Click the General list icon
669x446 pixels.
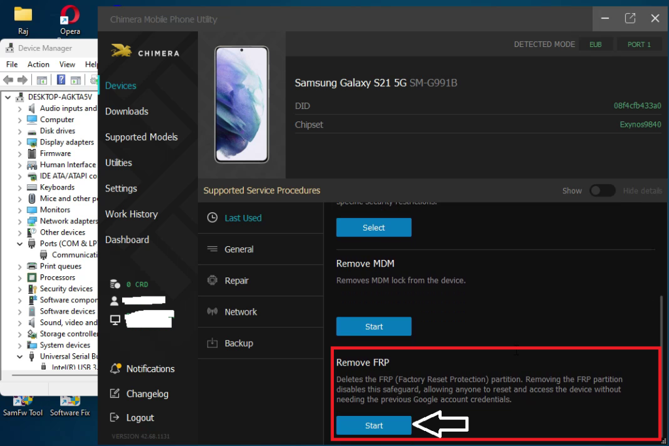212,249
